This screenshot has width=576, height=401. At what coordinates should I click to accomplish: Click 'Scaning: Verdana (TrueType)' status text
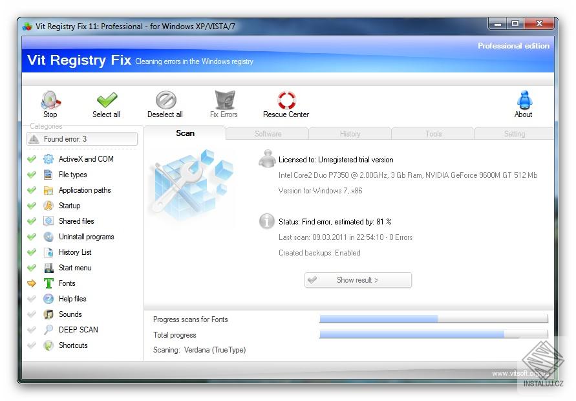coord(200,350)
